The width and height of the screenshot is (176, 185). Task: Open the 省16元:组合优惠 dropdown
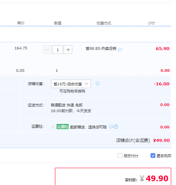[71, 84]
